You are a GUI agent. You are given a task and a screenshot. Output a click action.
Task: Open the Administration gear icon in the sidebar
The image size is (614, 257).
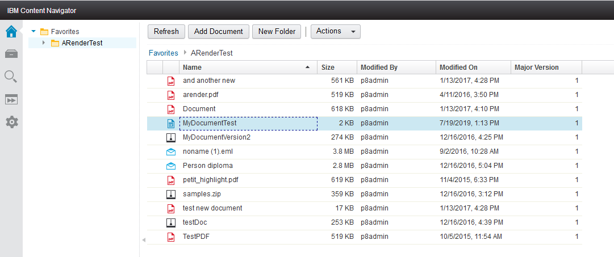point(12,122)
